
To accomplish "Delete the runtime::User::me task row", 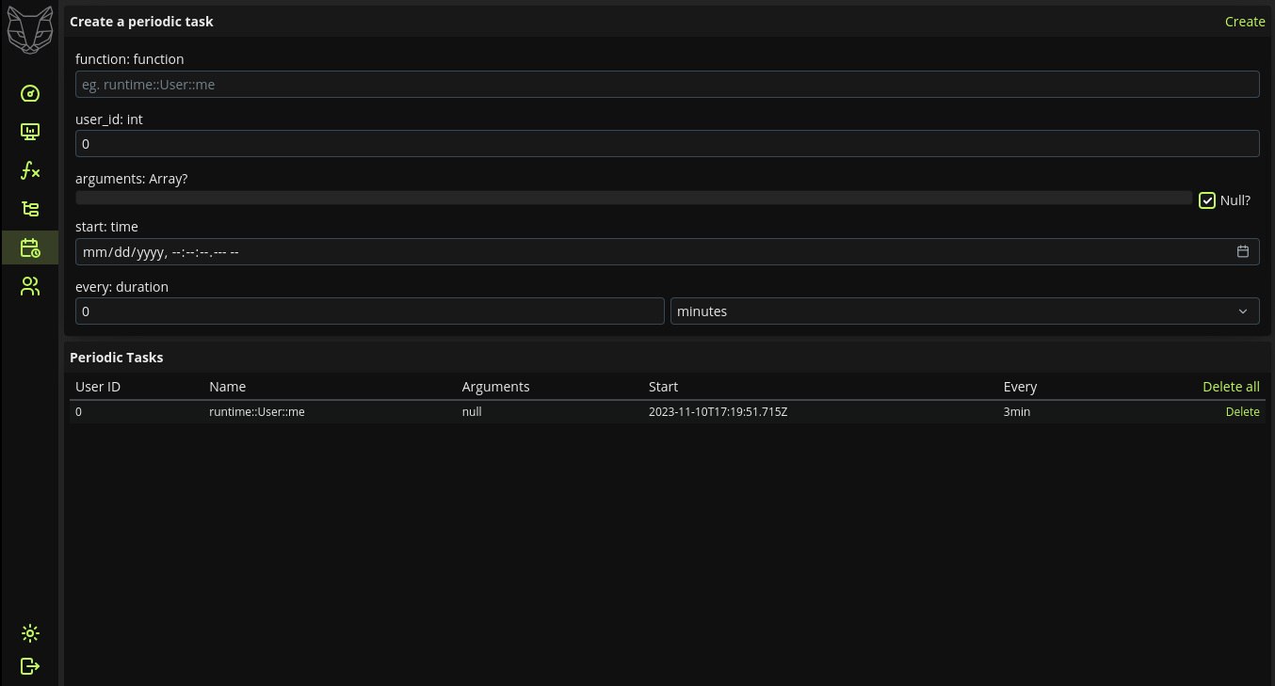I will click(x=1242, y=412).
